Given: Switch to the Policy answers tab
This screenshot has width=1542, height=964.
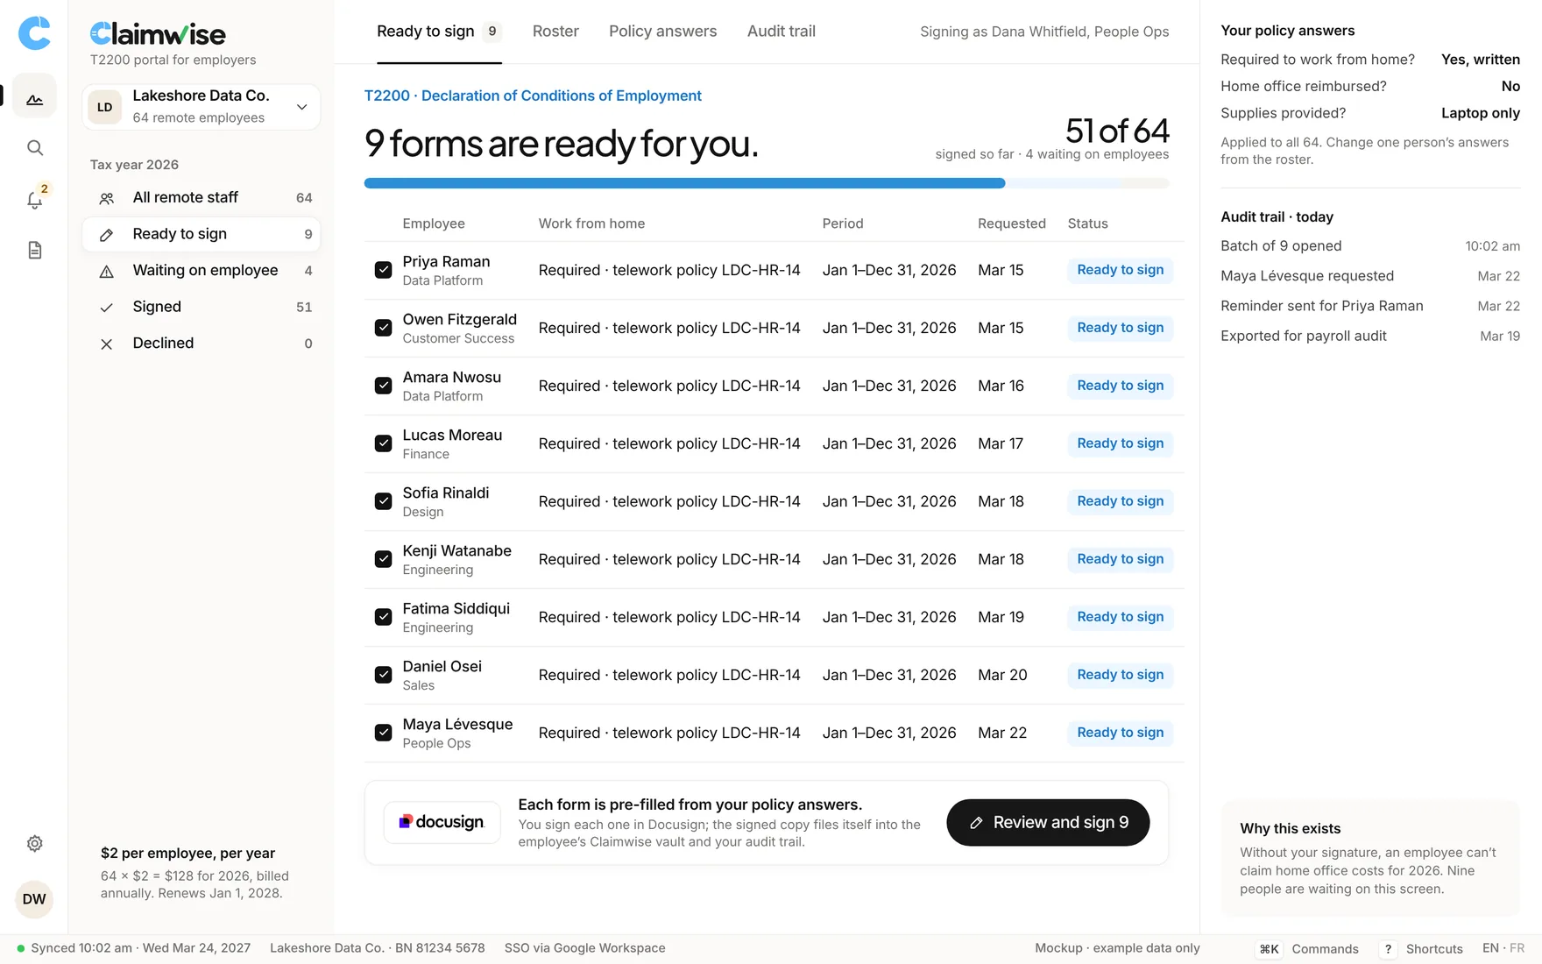Looking at the screenshot, I should pyautogui.click(x=662, y=32).
